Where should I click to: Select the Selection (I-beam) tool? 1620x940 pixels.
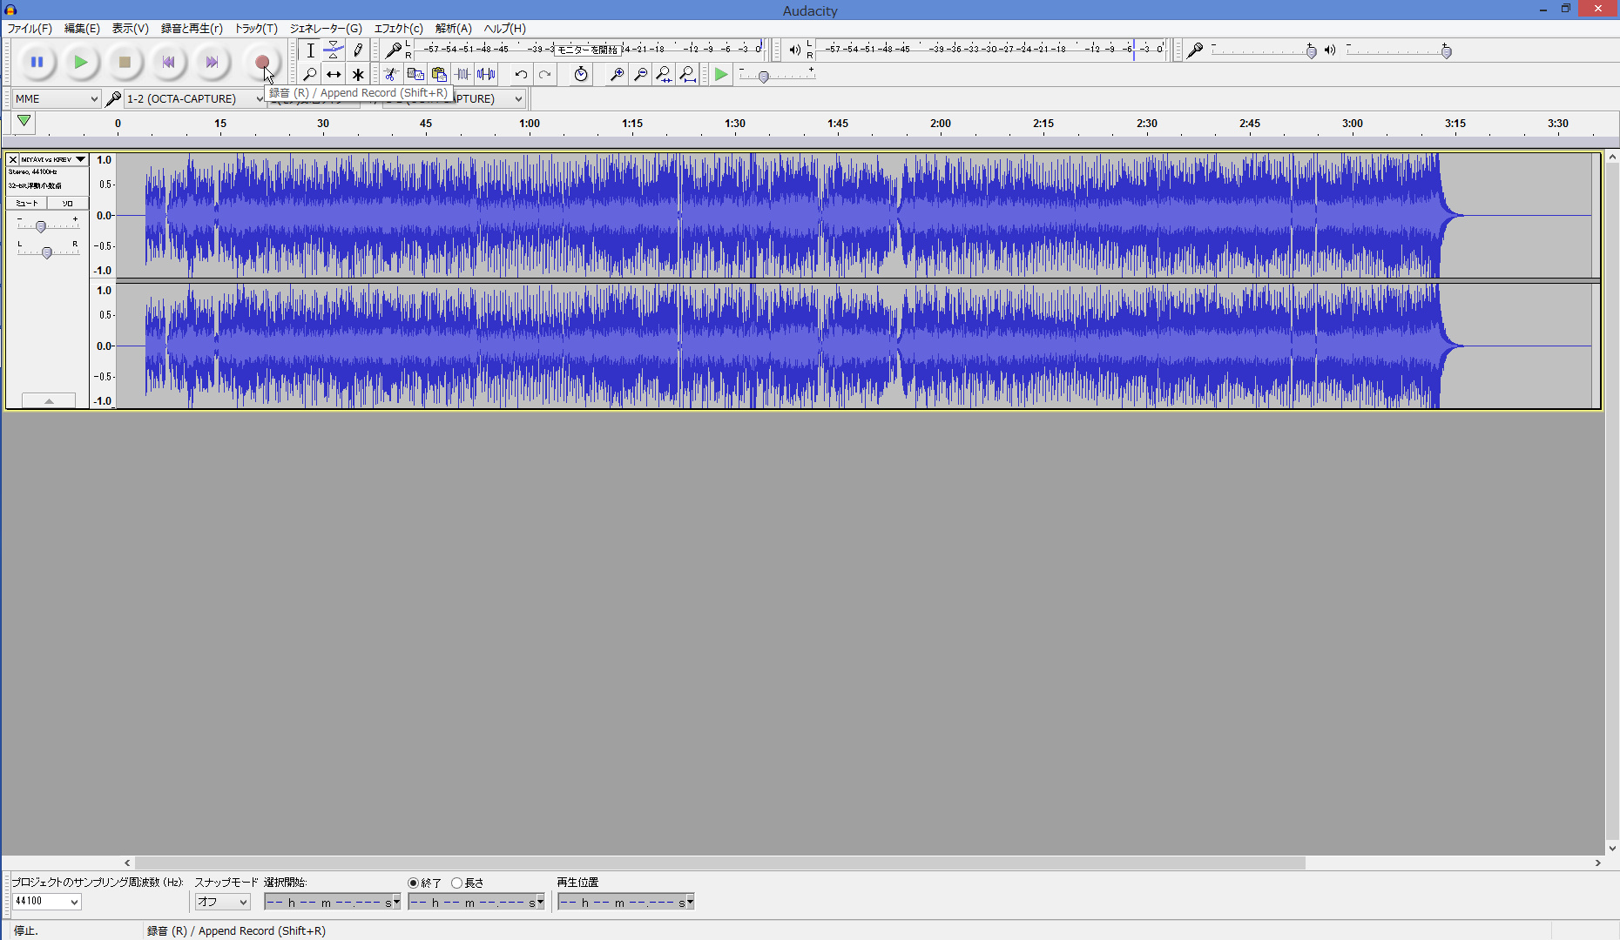[x=310, y=50]
